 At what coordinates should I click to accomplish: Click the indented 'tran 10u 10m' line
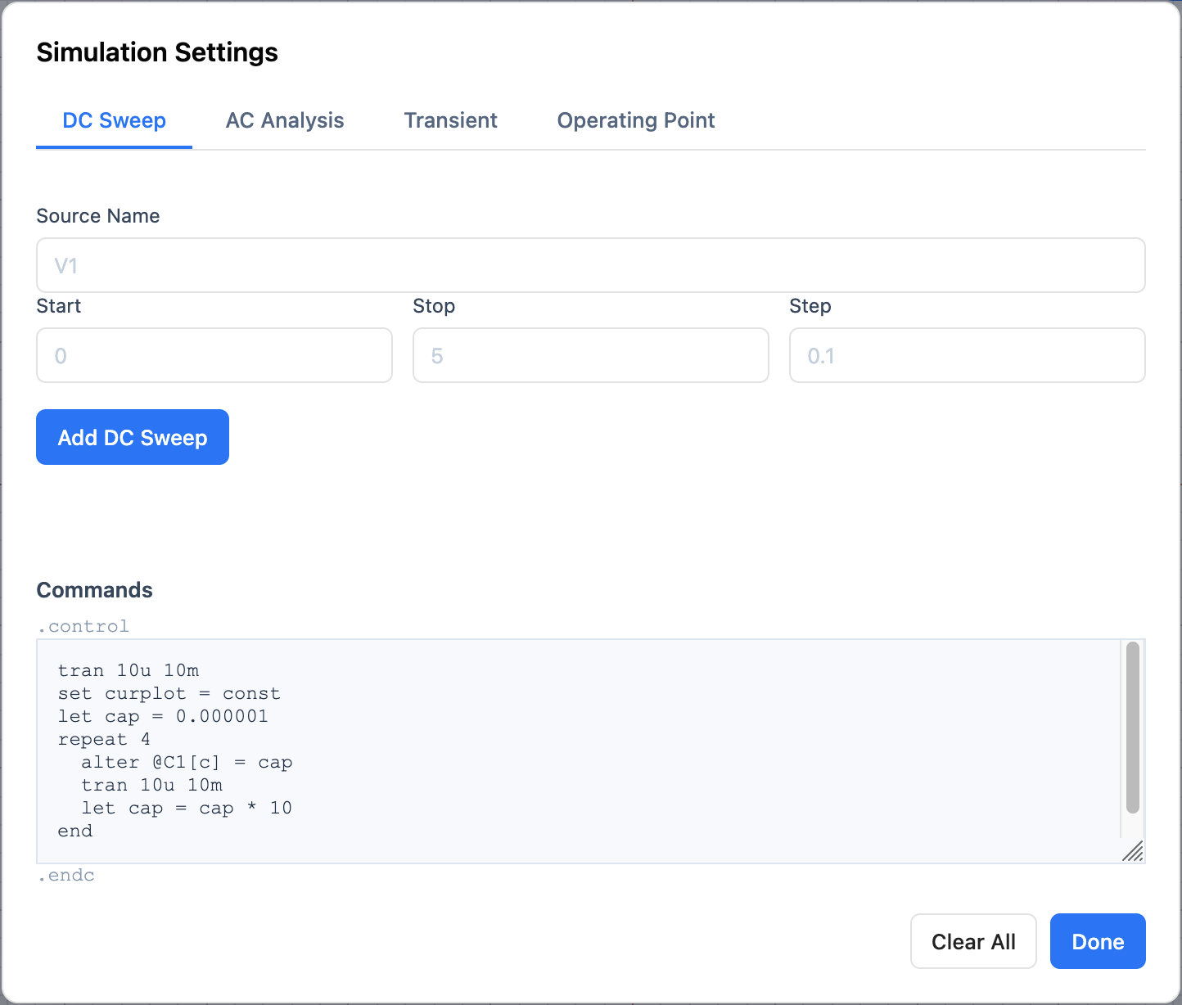(151, 785)
